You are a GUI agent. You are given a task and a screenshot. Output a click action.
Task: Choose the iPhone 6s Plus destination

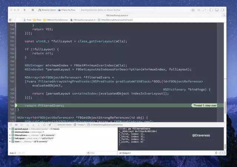click(67, 10)
